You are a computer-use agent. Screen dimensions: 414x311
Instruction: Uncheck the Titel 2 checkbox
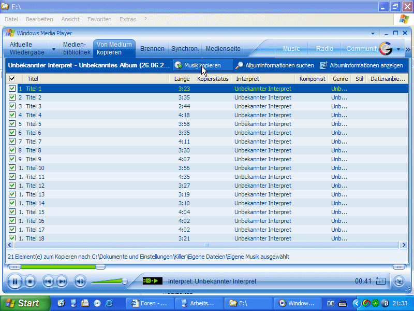point(12,97)
